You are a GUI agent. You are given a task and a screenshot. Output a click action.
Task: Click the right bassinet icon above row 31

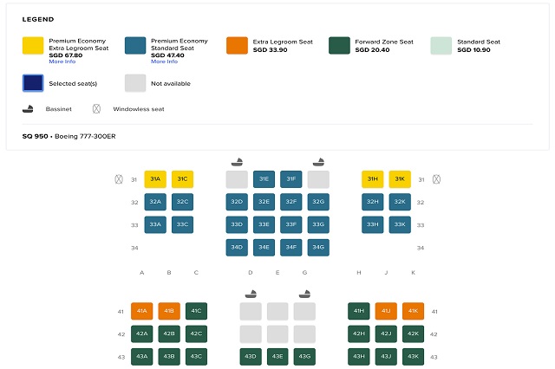tap(318, 161)
